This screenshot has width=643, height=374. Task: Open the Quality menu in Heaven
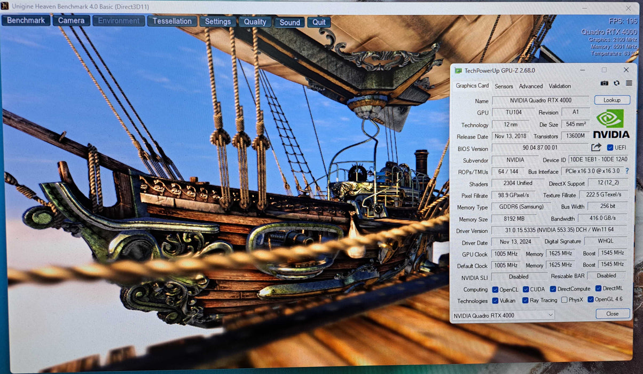click(255, 22)
